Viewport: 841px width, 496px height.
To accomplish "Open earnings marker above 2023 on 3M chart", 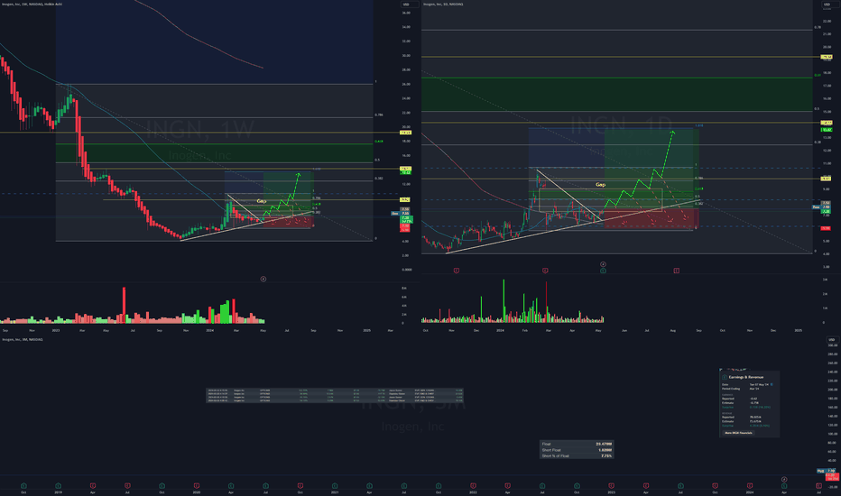I will pos(612,486).
